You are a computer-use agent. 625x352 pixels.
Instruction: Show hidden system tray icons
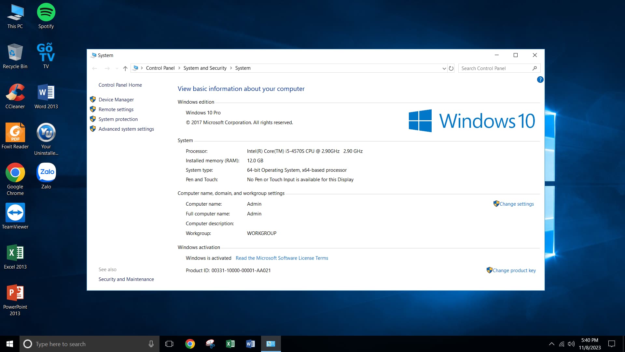click(551, 344)
